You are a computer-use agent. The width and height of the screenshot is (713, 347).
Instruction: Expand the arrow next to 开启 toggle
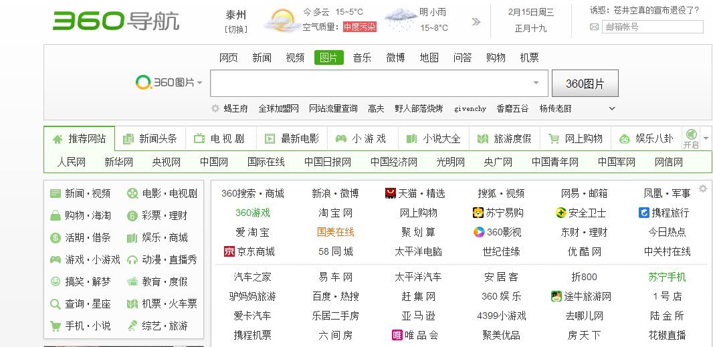(x=706, y=138)
